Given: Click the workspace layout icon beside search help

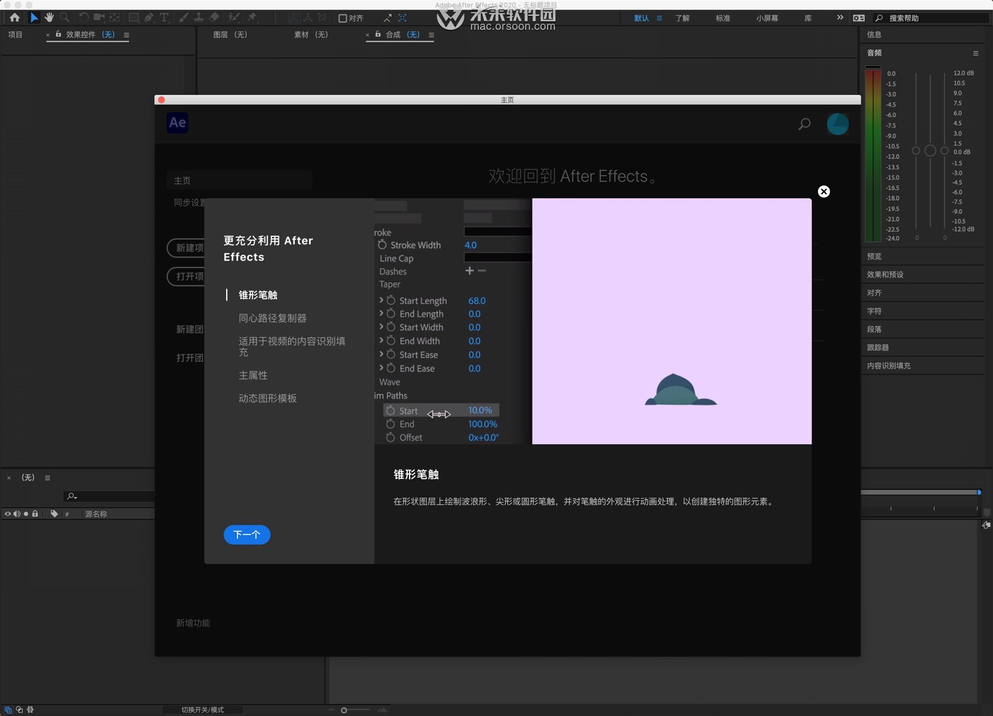Looking at the screenshot, I should pos(859,18).
